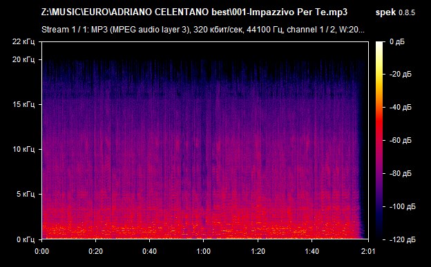Click the -100 дБ level label
431x267 pixels.
403,206
